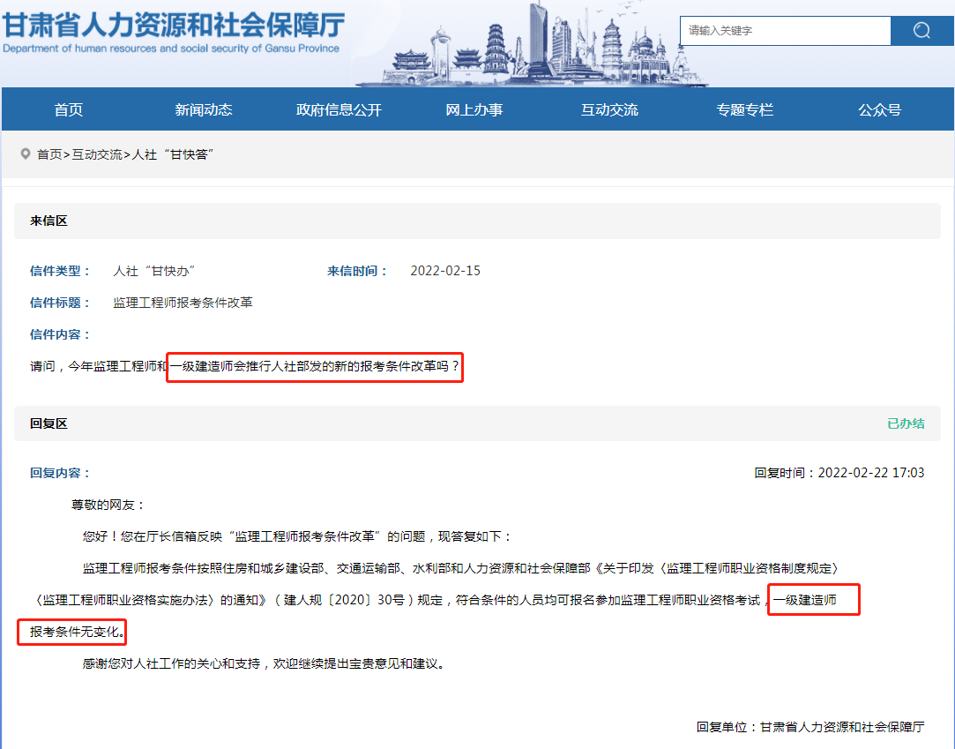955x749 pixels.
Task: Click the 首页 breadcrumb link
Action: coord(49,154)
